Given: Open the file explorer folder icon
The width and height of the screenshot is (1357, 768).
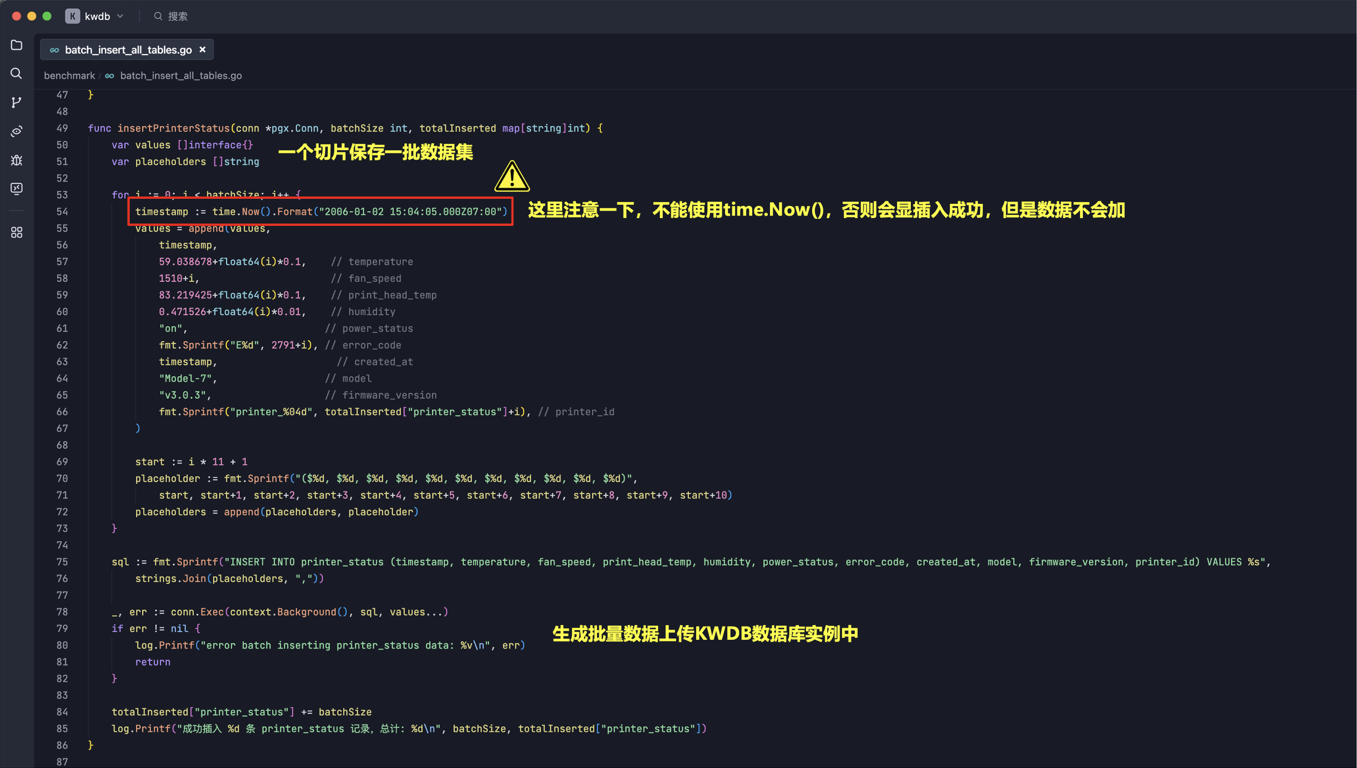Looking at the screenshot, I should [16, 45].
